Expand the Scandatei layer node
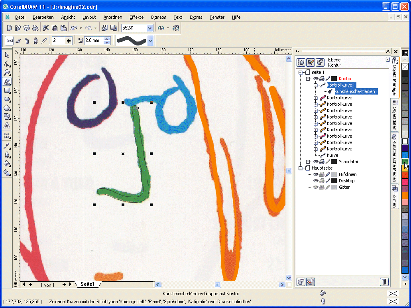Viewport: 411px width, 308px height. tap(308, 162)
